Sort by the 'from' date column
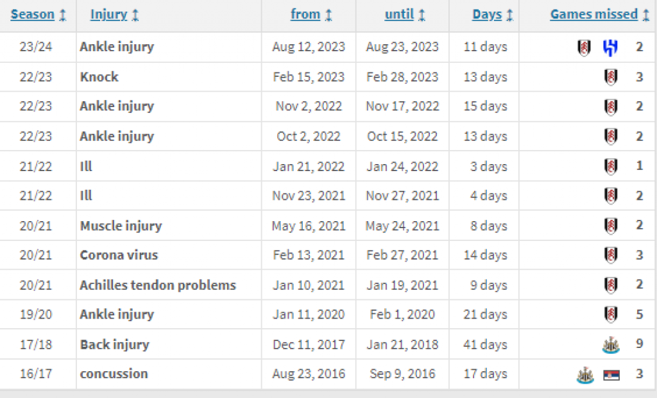657x398 pixels. click(305, 15)
